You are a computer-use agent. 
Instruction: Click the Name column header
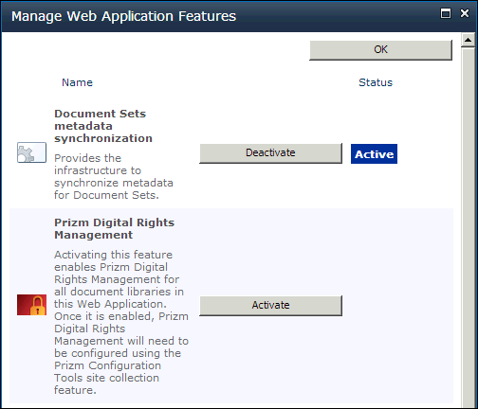pos(77,82)
